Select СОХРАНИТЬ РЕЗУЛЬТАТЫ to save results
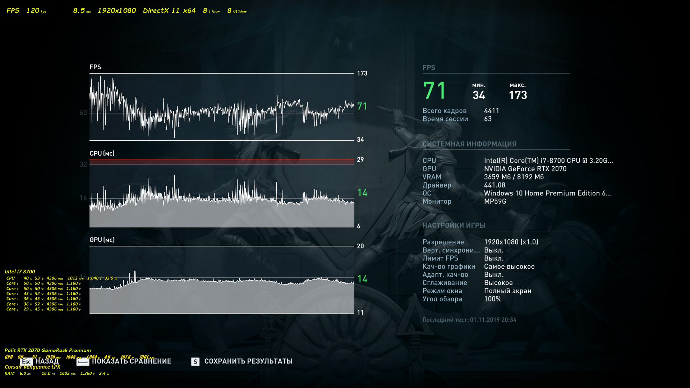This screenshot has width=690, height=388. point(248,361)
